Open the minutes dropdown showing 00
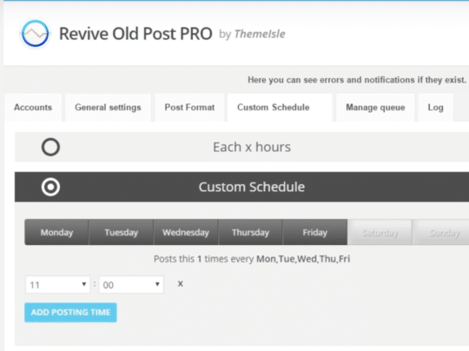 [131, 285]
